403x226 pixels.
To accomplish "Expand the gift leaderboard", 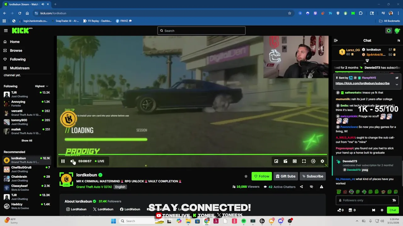I will tap(367, 61).
